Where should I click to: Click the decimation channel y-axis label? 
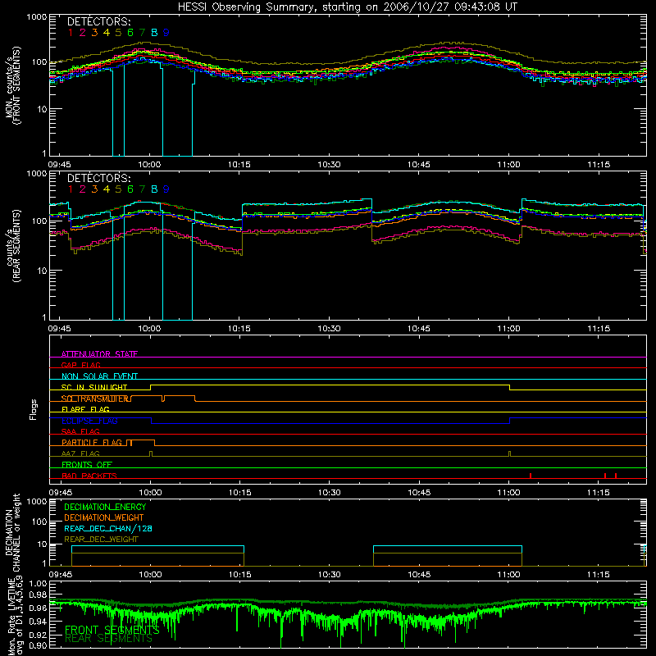13,532
